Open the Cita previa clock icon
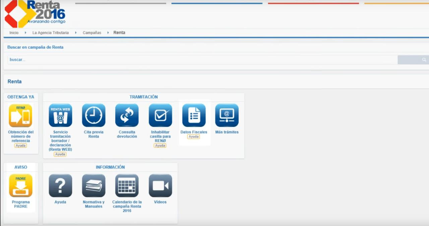Screen dimensions: 429x226 94,115
